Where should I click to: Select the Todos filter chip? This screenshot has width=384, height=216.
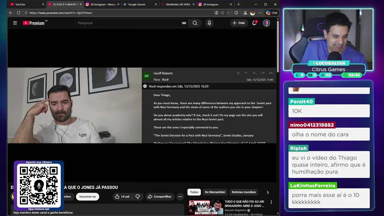tap(194, 192)
